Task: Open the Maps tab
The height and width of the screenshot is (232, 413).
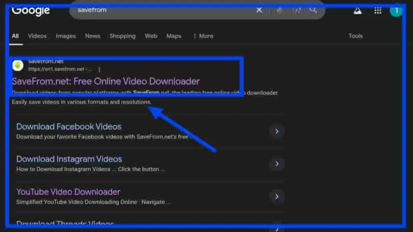Action: (174, 36)
